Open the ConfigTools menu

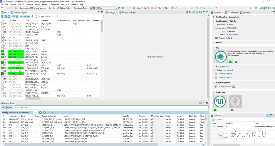click(54, 4)
